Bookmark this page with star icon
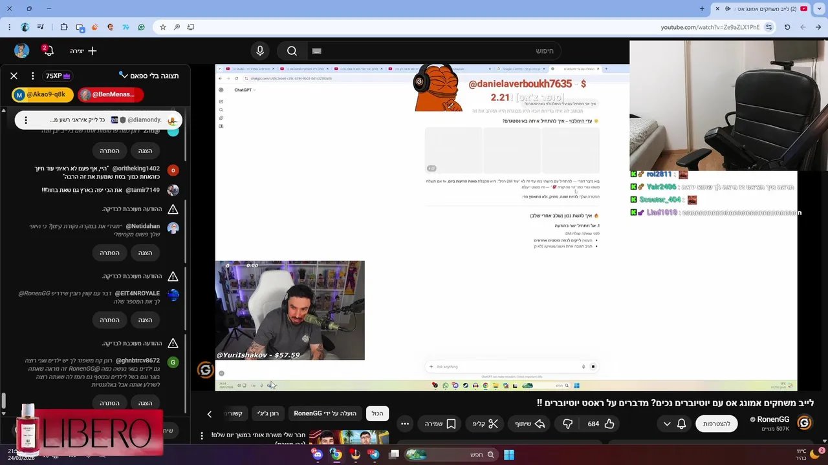 (x=163, y=27)
